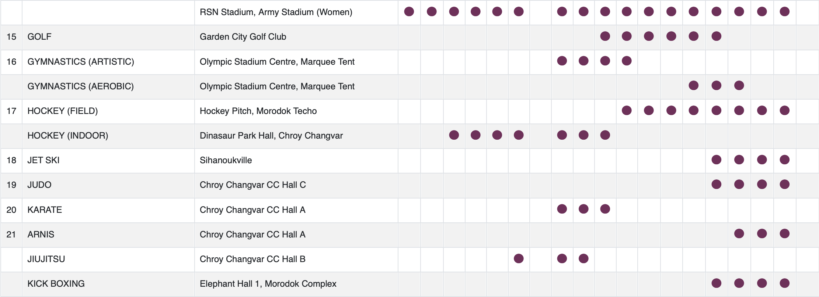Select the Dinasaur Park Hall venue text
819x297 pixels.
click(x=271, y=136)
